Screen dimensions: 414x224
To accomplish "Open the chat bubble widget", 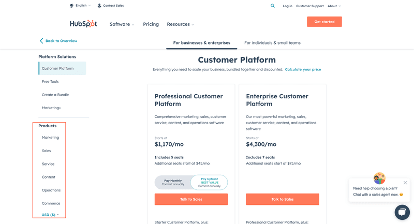I will 402,212.
